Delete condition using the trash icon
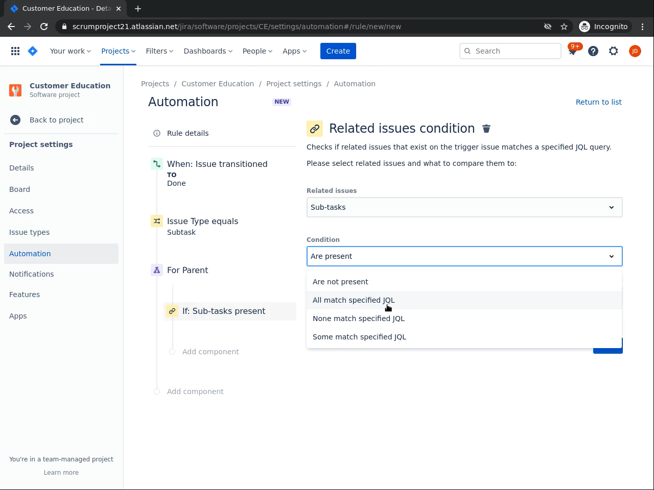The image size is (654, 490). pos(486,129)
